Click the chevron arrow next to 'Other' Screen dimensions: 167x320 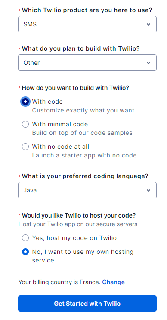[x=148, y=63]
